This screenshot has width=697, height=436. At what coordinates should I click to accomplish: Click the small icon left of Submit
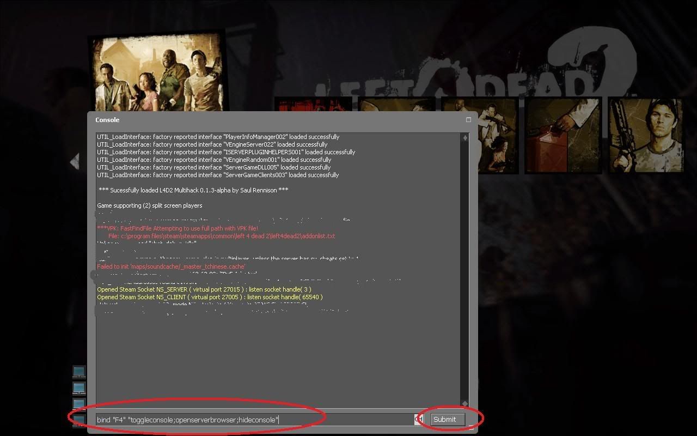(418, 419)
